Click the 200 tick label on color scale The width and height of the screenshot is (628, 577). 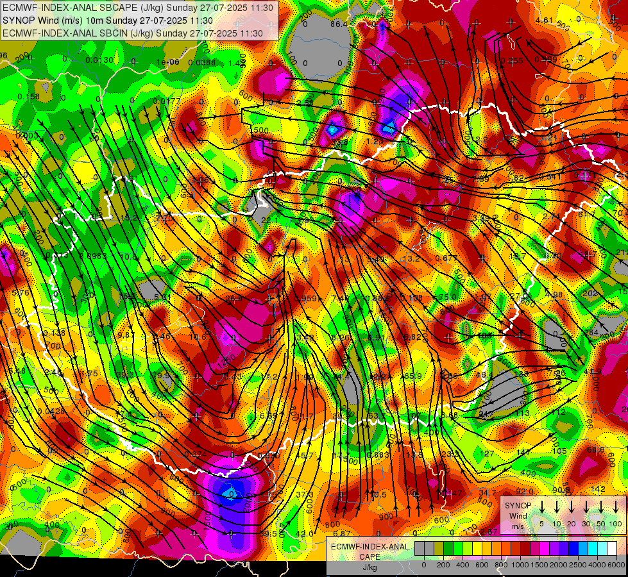pos(443,565)
